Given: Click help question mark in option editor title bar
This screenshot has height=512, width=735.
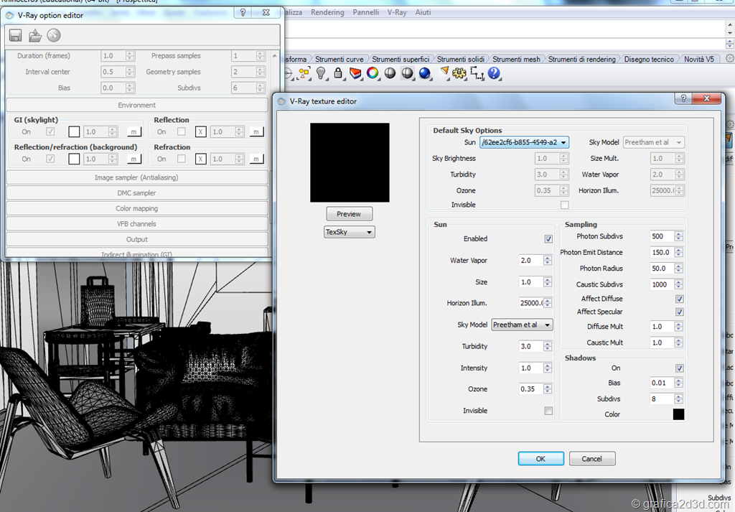Looking at the screenshot, I should click(x=243, y=13).
